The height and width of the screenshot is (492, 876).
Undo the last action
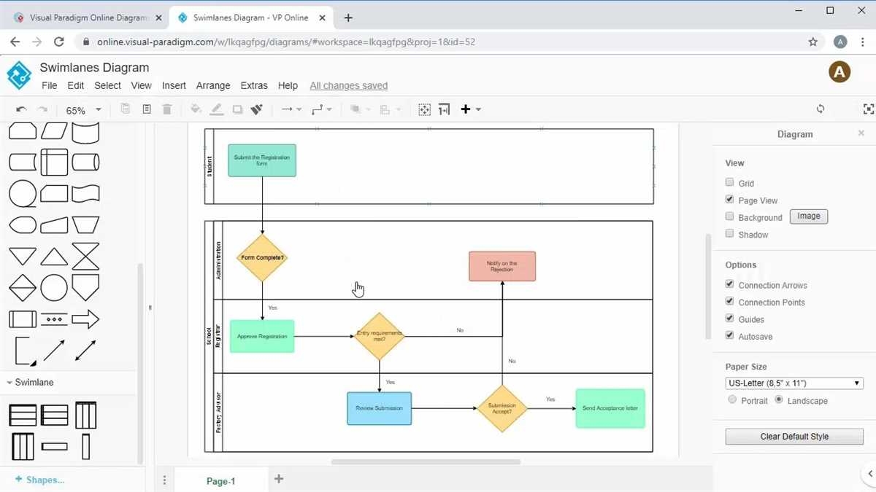pos(21,109)
